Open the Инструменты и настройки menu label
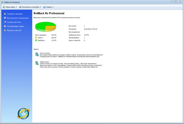 (x=31, y=6)
